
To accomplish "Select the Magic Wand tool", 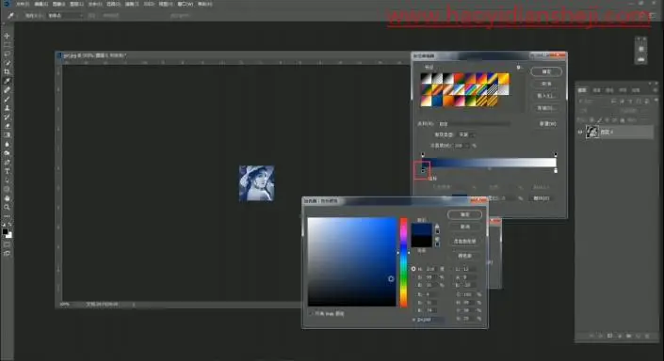I will 7,63.
